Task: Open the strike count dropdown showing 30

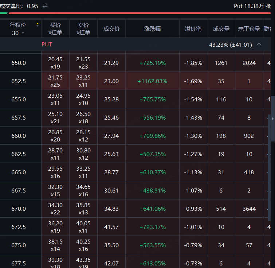Action: coord(18,33)
